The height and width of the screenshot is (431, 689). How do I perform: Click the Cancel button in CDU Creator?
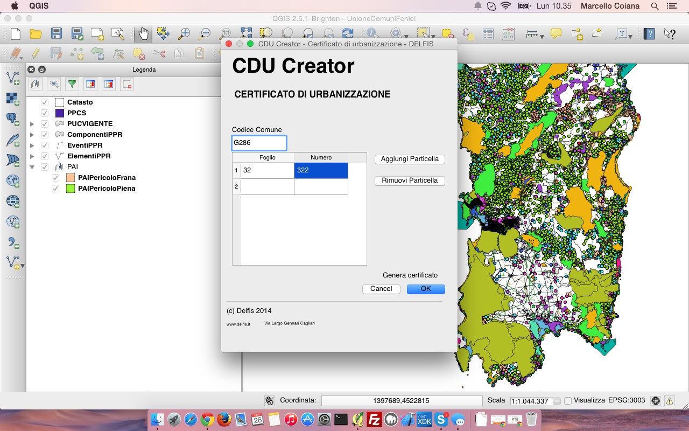[x=381, y=289]
